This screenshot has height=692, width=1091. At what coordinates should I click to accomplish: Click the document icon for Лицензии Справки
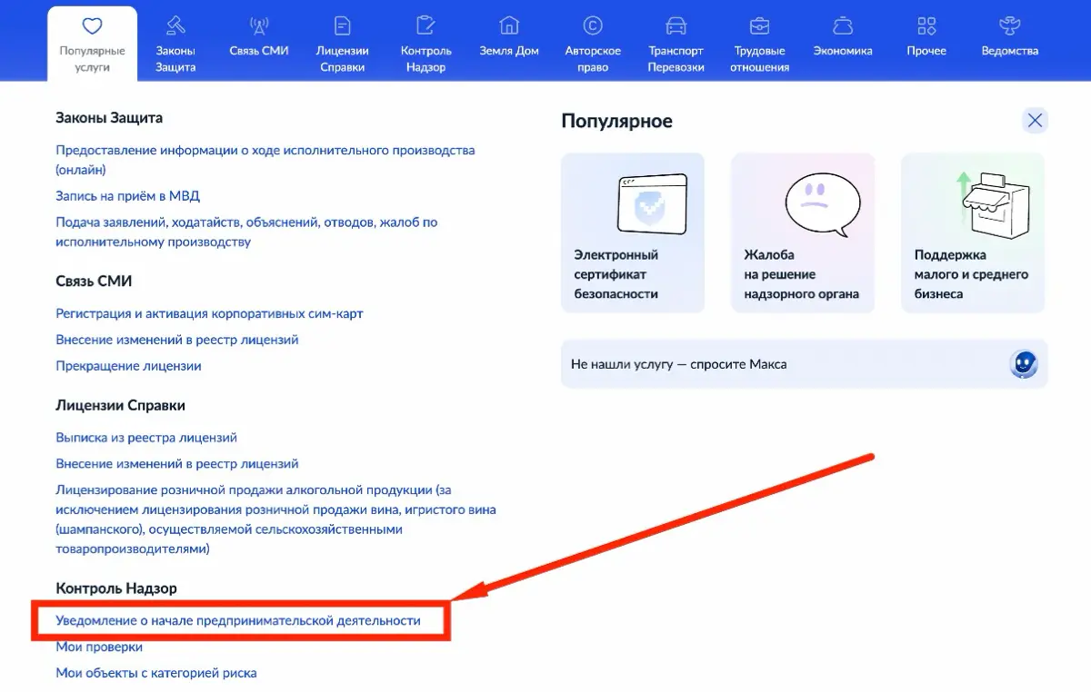point(342,25)
